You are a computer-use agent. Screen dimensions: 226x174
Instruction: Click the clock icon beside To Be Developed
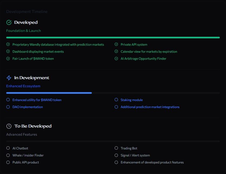tap(9, 126)
